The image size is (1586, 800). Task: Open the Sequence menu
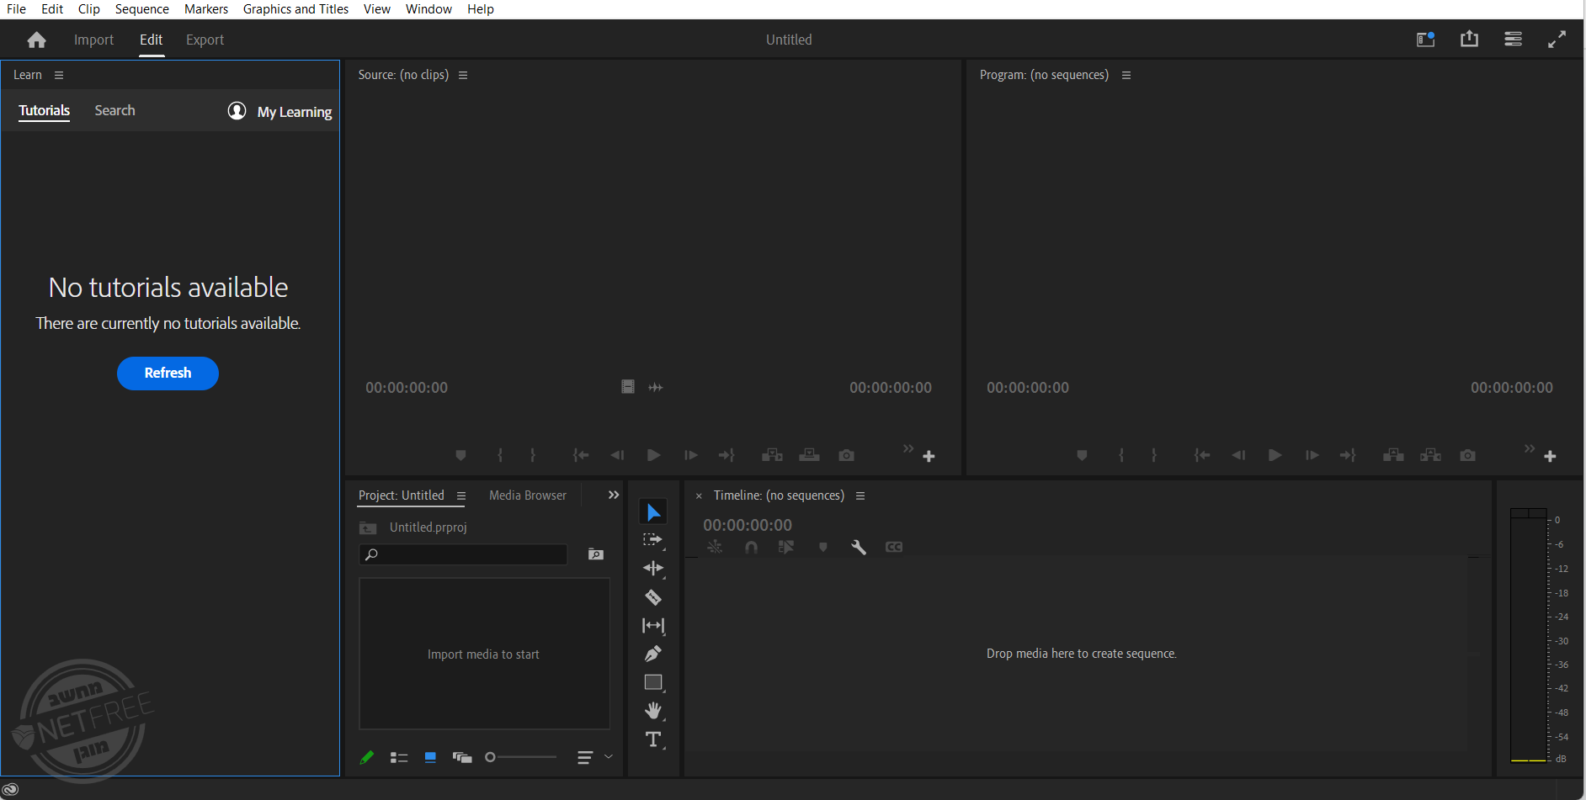(141, 9)
